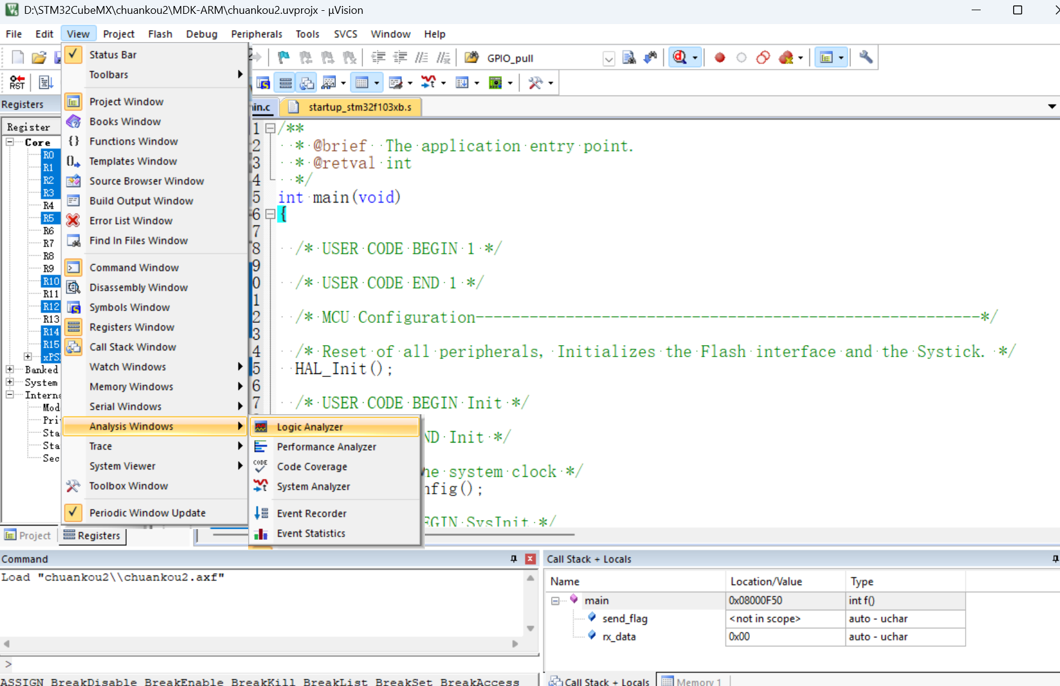
Task: Open the Memory Windows submenu
Action: point(155,387)
